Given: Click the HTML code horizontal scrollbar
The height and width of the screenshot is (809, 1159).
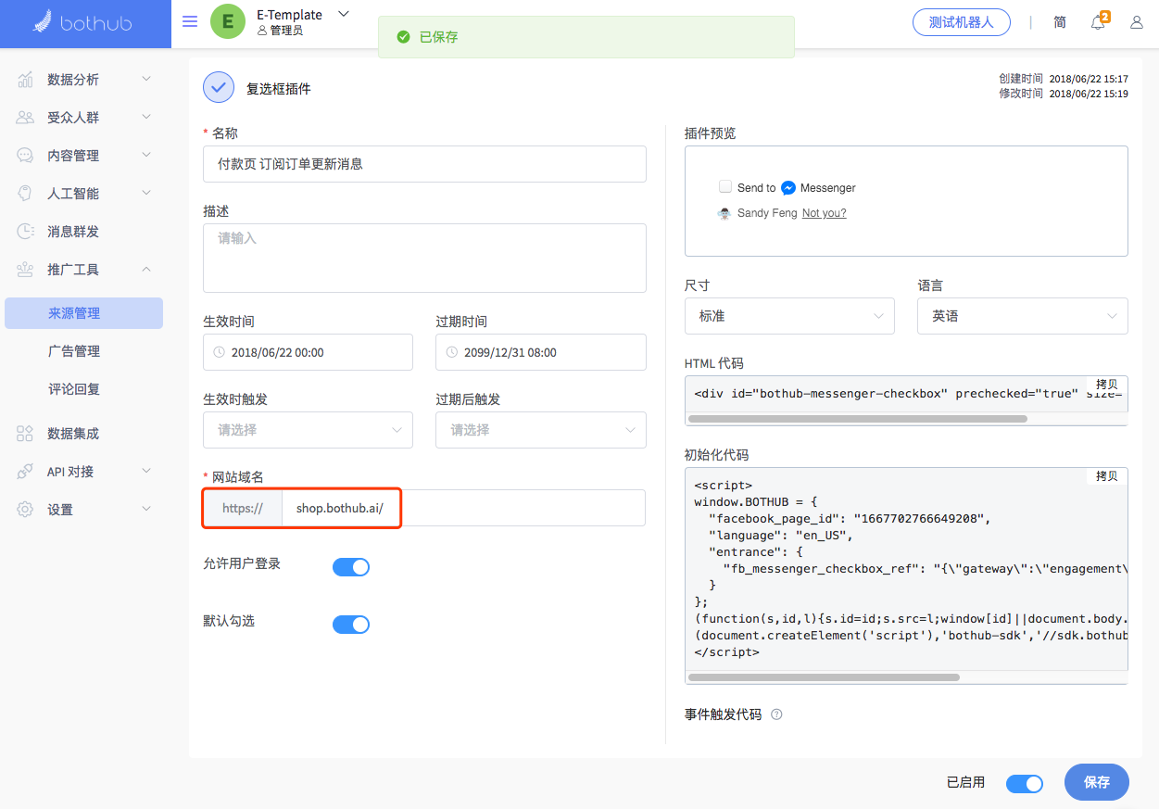Looking at the screenshot, I should [858, 419].
